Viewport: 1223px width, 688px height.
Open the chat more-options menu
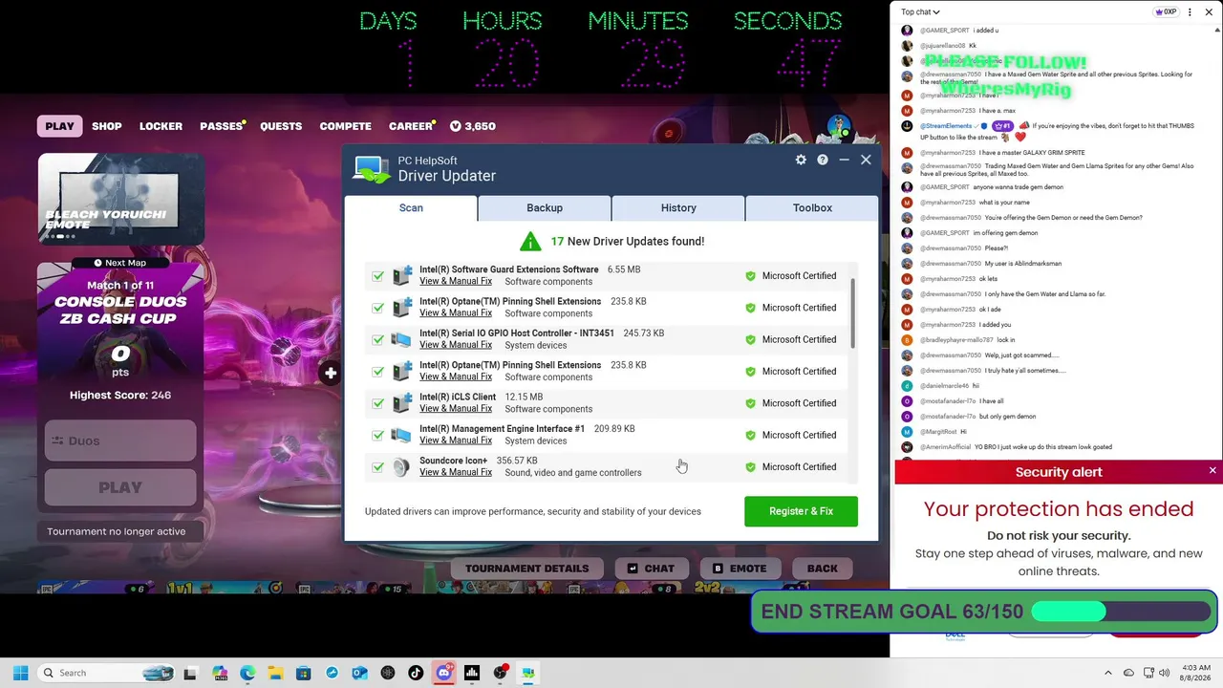(x=1189, y=12)
